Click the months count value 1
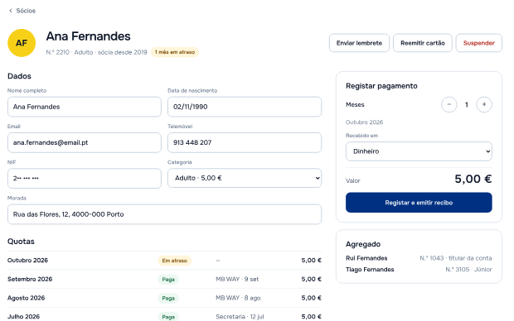This screenshot has height=321, width=514. pos(466,105)
